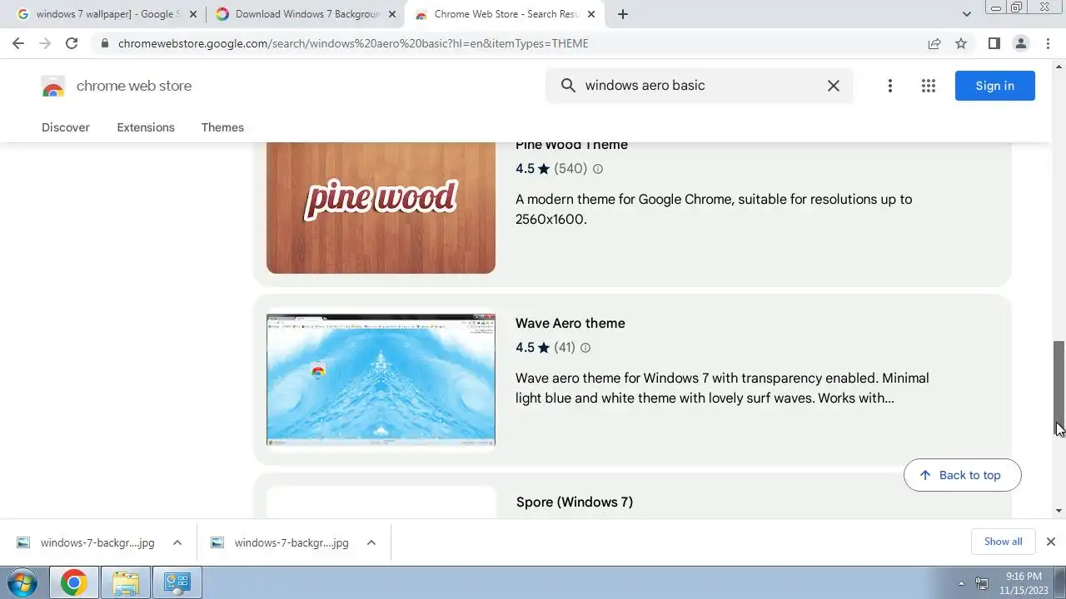Image resolution: width=1066 pixels, height=599 pixels.
Task: Click the search magnifier icon
Action: [x=569, y=85]
